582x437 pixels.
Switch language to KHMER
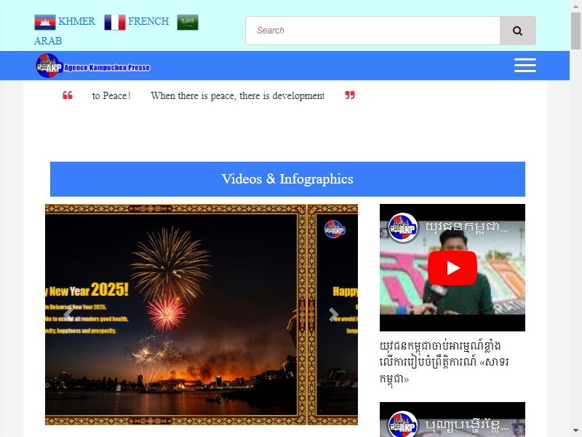77,21
